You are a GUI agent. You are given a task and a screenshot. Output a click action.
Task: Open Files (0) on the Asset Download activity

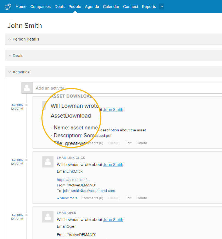114,143
